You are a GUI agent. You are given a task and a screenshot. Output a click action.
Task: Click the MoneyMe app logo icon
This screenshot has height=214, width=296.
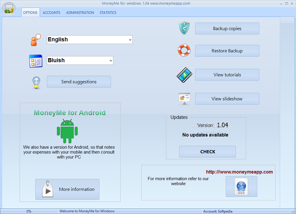(x=9, y=9)
